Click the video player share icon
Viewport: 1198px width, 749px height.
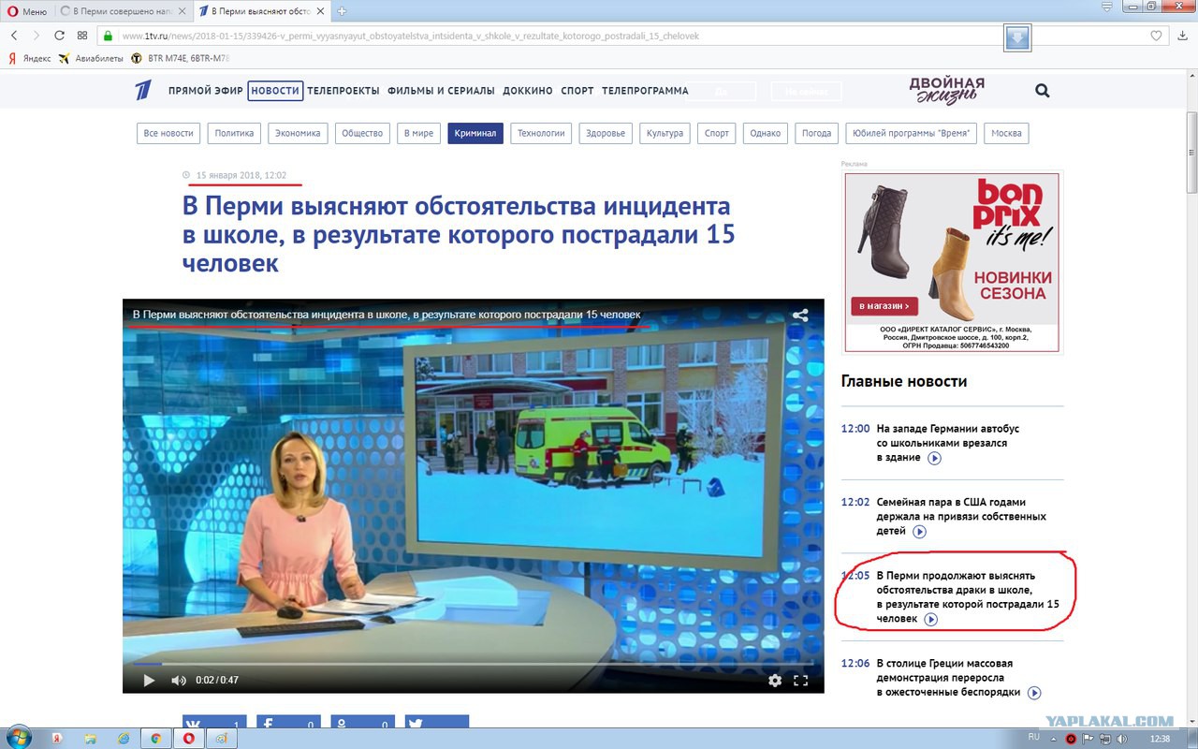pyautogui.click(x=800, y=316)
